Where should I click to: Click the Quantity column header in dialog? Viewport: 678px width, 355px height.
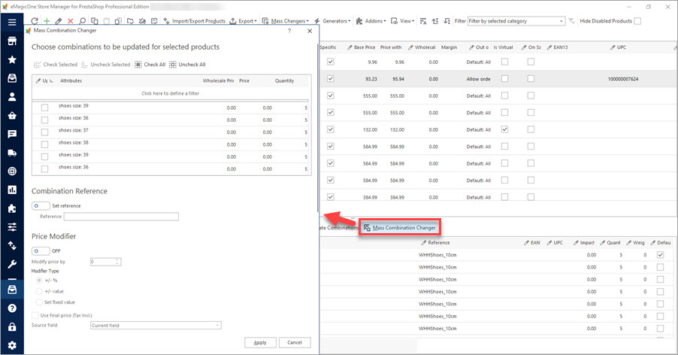pos(284,81)
